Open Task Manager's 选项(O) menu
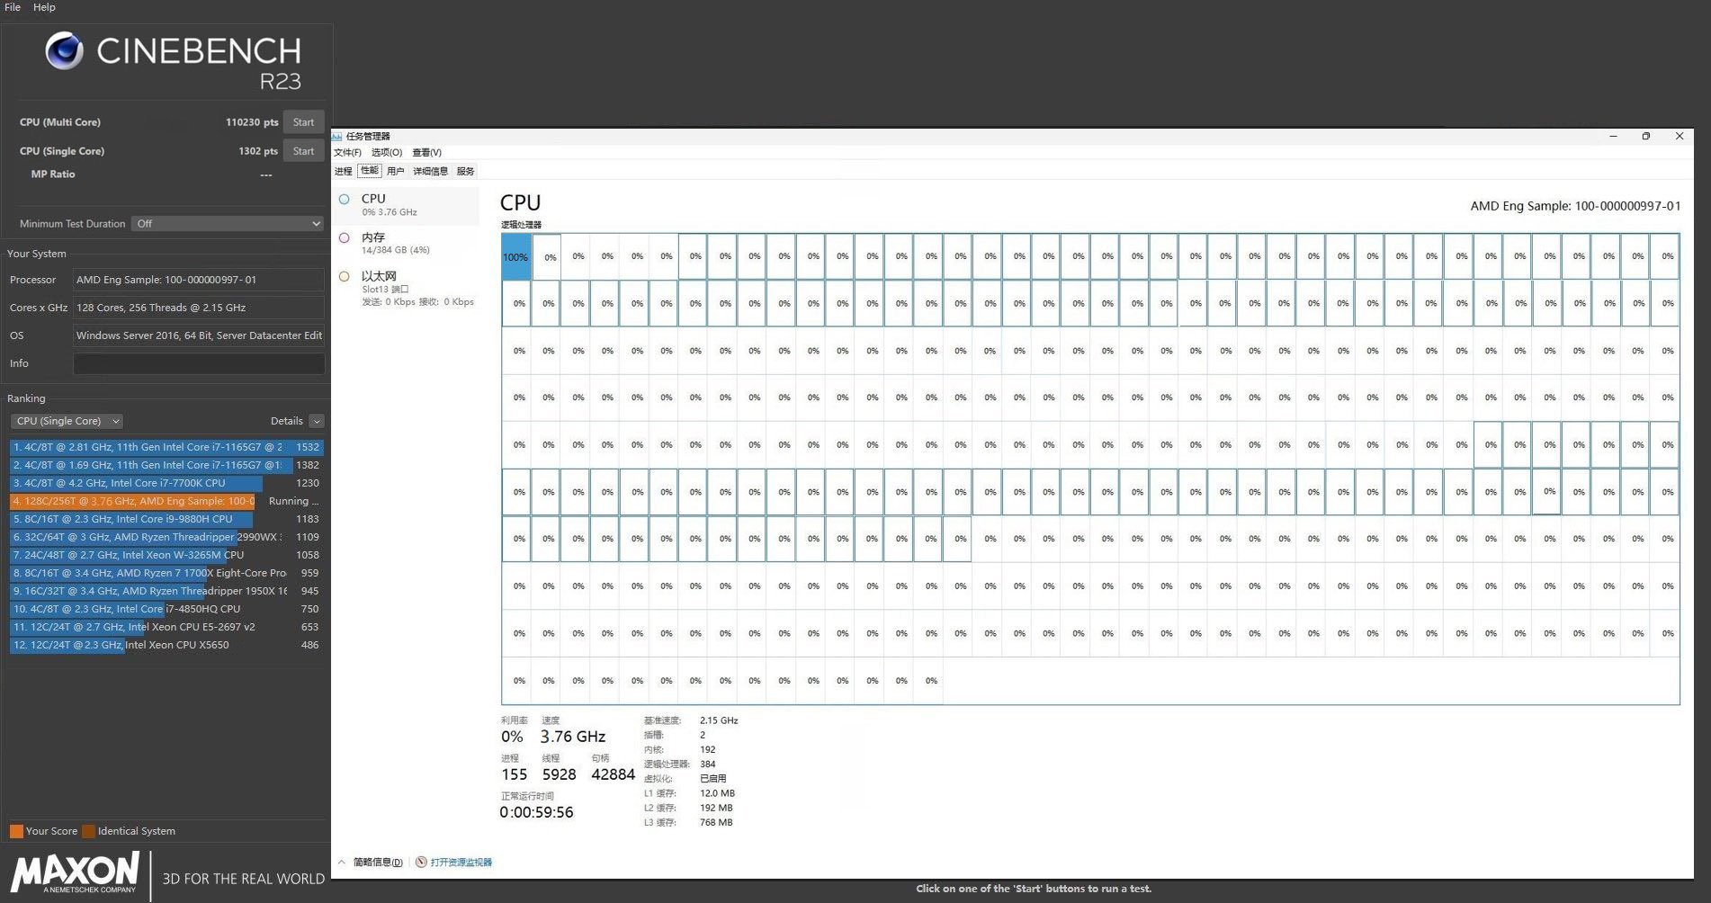The width and height of the screenshot is (1711, 903). click(x=387, y=153)
